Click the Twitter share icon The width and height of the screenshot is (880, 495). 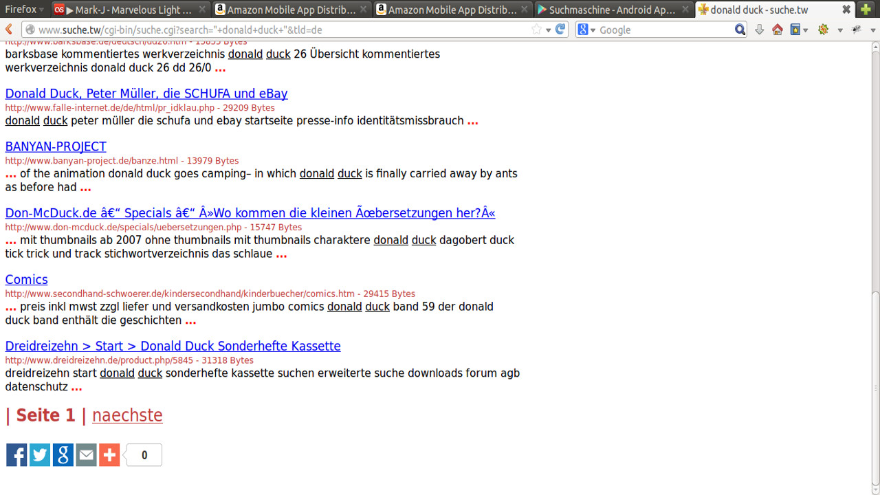(x=40, y=455)
